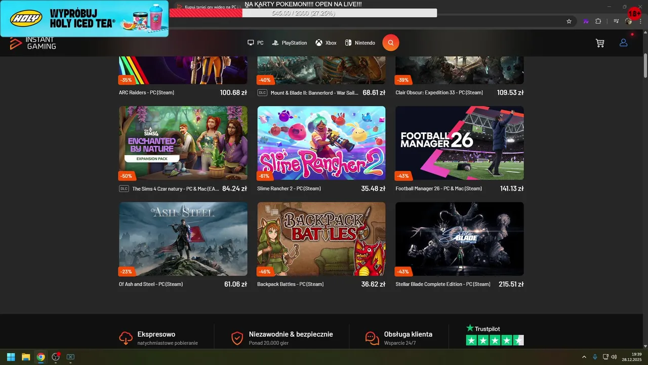The height and width of the screenshot is (365, 648).
Task: Click the 215.51 zł price of Stellar Blade
Action: click(511, 284)
